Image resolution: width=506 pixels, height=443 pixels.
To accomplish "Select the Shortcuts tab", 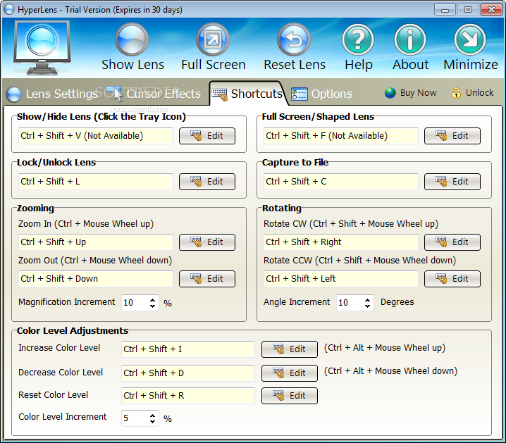I will 247,94.
